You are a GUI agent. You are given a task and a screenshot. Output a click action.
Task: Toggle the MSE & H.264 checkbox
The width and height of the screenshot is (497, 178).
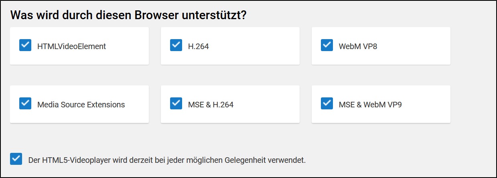176,104
